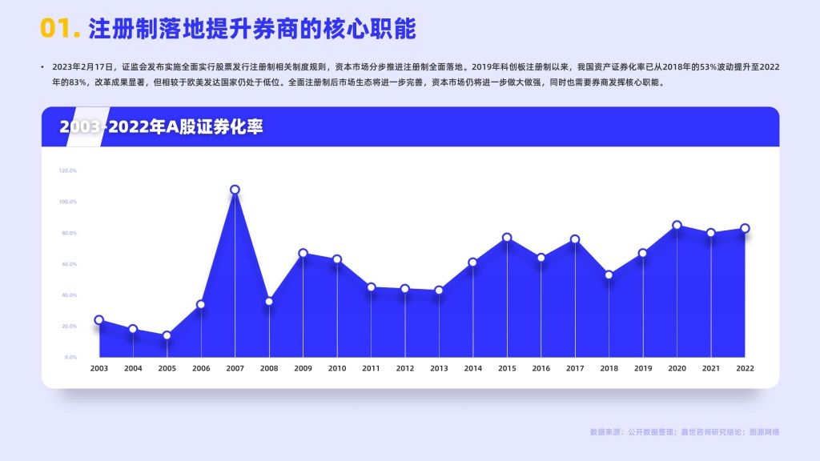The height and width of the screenshot is (461, 820).
Task: Select the "2009" x-axis year label
Action: pyautogui.click(x=303, y=368)
